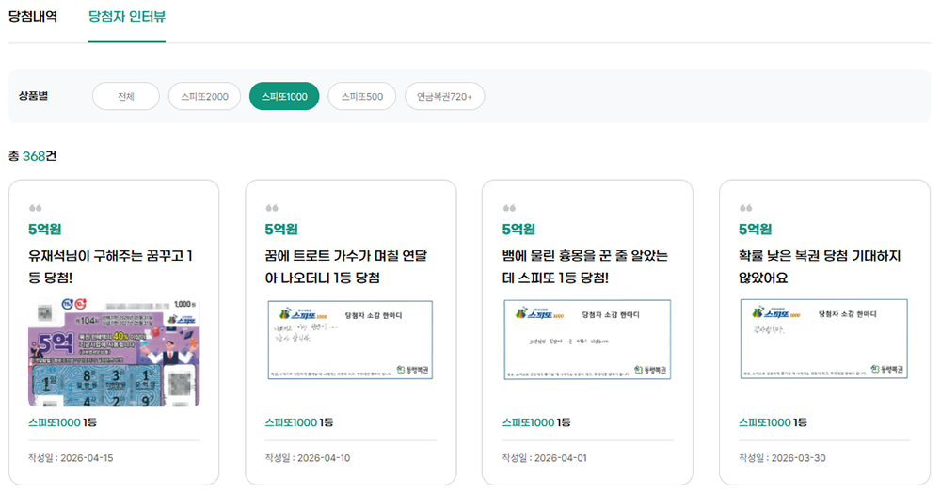Screen dimensions: 941x493
Task: Filter by 스피또500
Action: point(362,96)
